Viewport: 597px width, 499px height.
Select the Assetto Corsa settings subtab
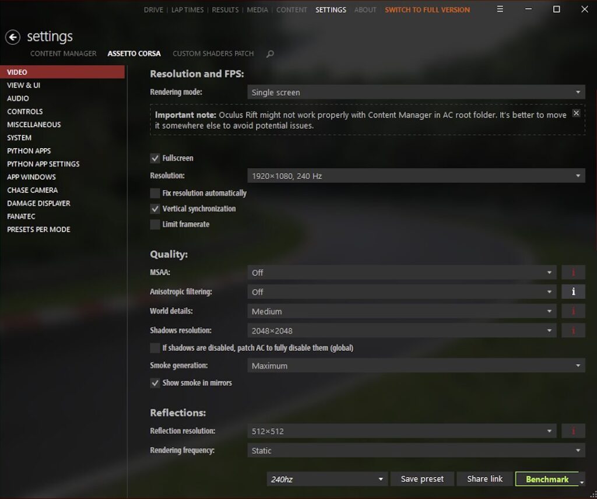pos(134,54)
